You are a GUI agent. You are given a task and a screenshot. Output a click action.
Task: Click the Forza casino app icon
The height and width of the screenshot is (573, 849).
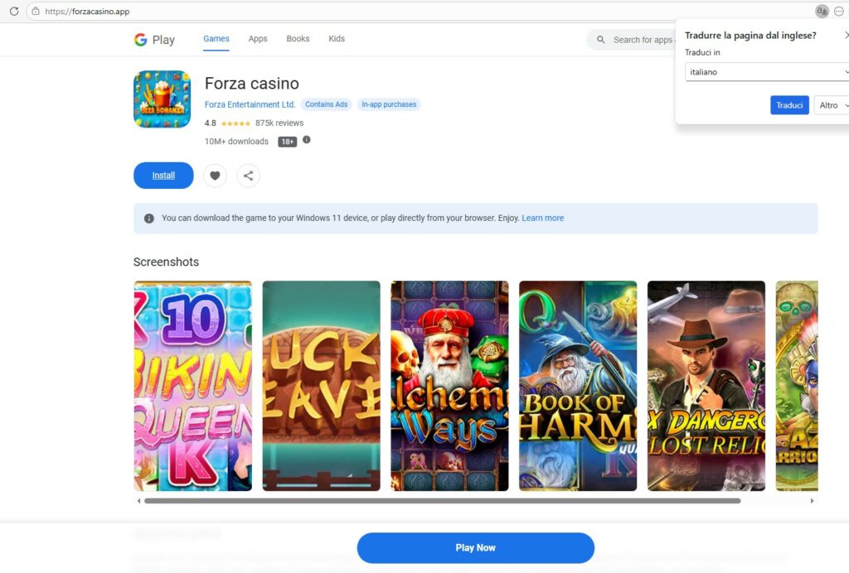pos(162,99)
